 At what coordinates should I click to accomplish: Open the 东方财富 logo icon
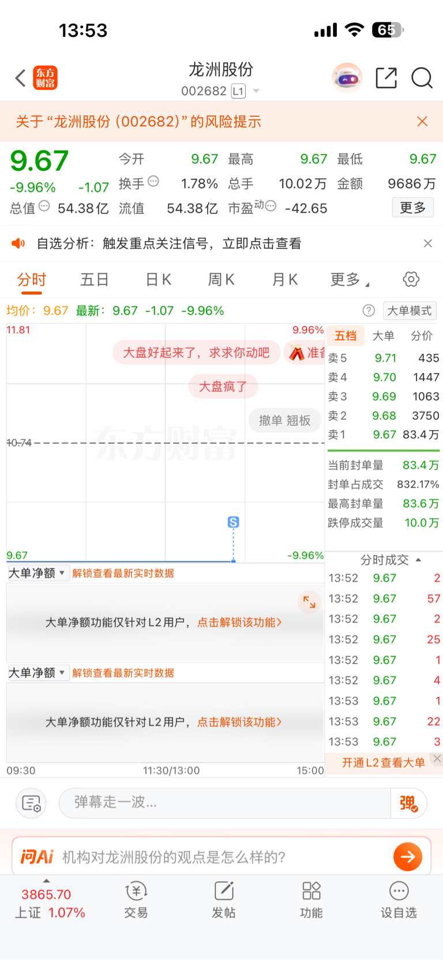[x=46, y=78]
